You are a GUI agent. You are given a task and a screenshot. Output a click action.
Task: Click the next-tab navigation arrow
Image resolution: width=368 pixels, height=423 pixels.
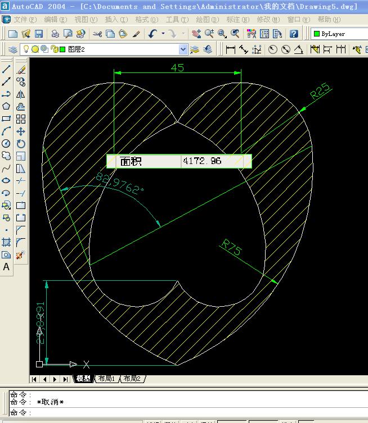point(55,379)
